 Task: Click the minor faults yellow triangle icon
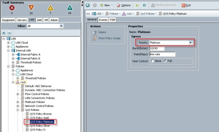point(51,8)
